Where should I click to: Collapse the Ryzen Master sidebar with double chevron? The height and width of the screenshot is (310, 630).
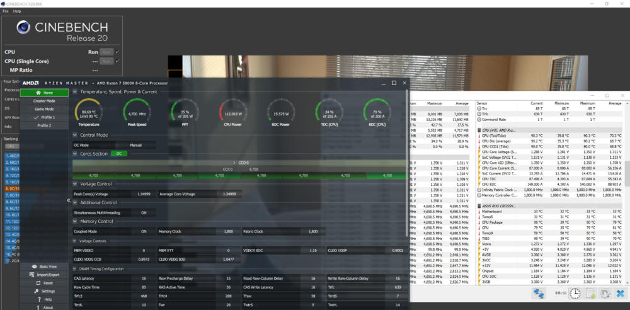pos(69,200)
